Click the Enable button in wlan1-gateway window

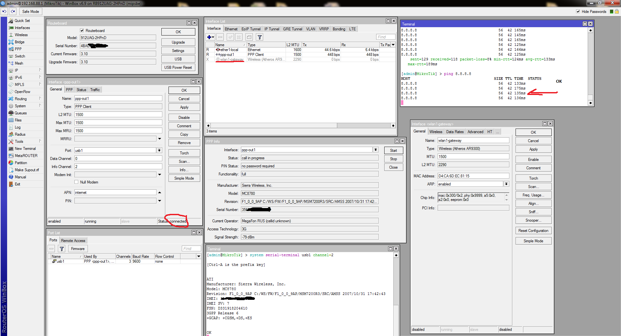click(533, 160)
